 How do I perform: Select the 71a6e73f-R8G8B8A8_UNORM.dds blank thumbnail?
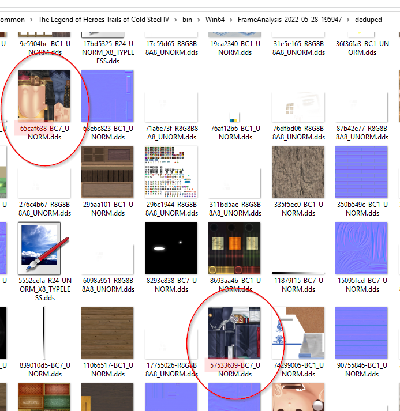coord(171,107)
